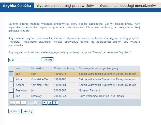Click the Numer osobowy column header
This screenshot has width=161, height=125.
click(65, 68)
